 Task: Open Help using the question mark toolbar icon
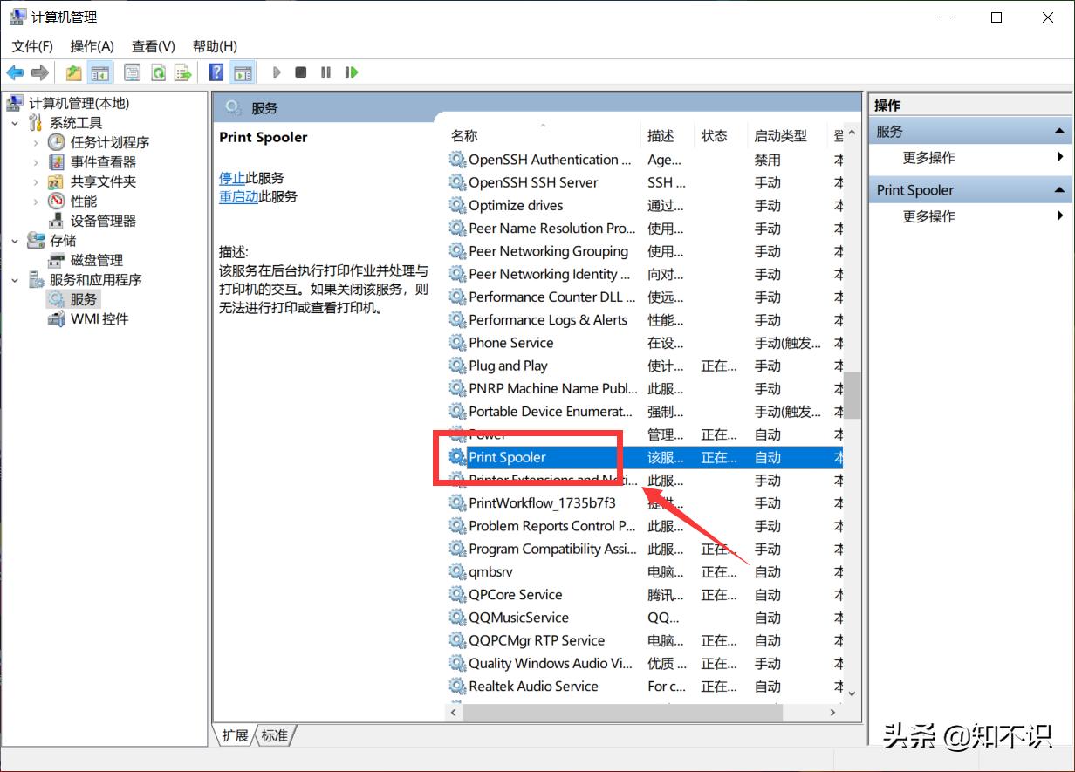[216, 72]
